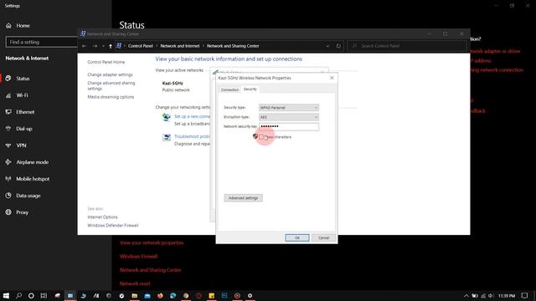Open the Encryption type dropdown
Image resolution: width=536 pixels, height=301 pixels.
[x=289, y=117]
